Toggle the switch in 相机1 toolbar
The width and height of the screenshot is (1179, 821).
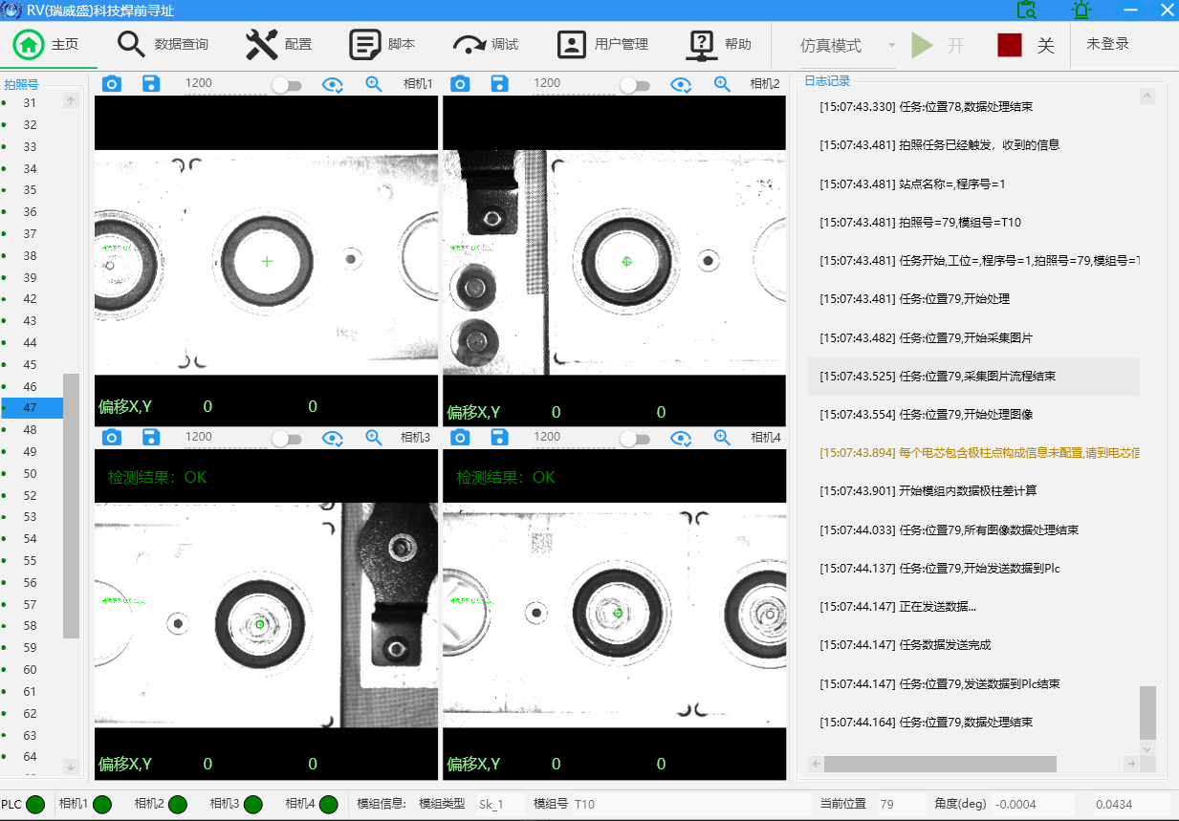click(286, 85)
